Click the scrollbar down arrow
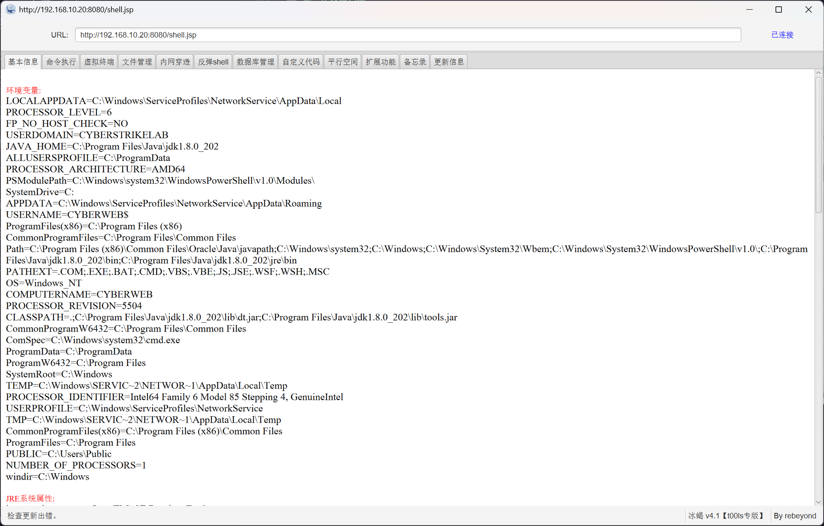This screenshot has width=824, height=526. (x=819, y=502)
